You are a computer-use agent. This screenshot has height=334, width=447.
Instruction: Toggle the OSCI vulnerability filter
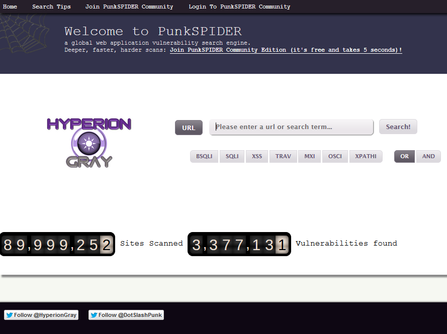coord(335,156)
